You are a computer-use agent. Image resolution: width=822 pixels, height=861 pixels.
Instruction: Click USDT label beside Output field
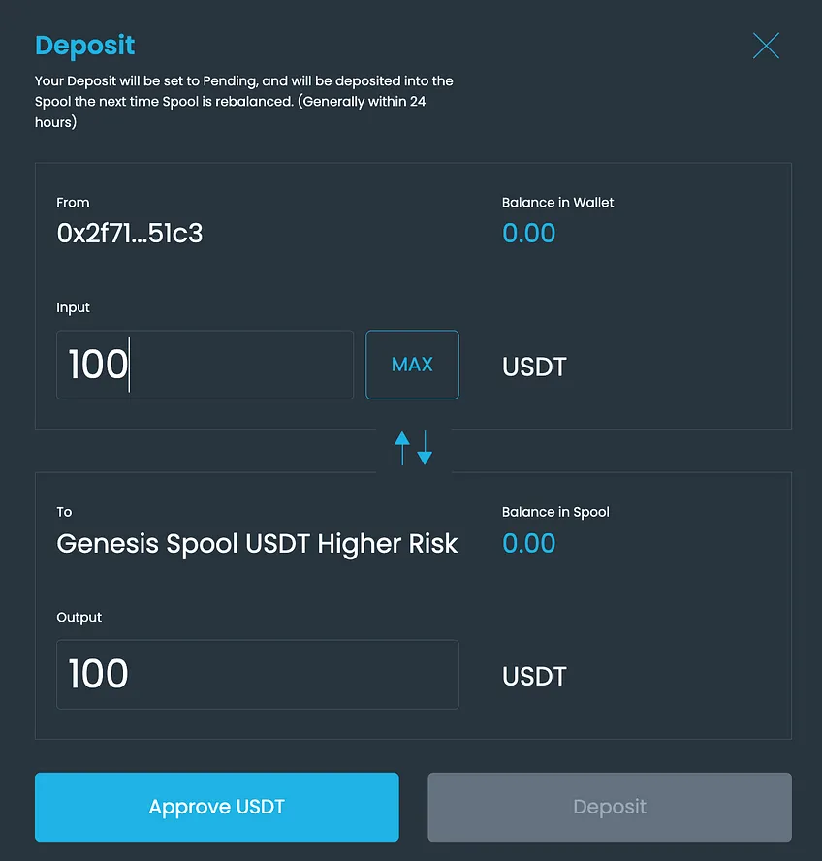click(534, 677)
